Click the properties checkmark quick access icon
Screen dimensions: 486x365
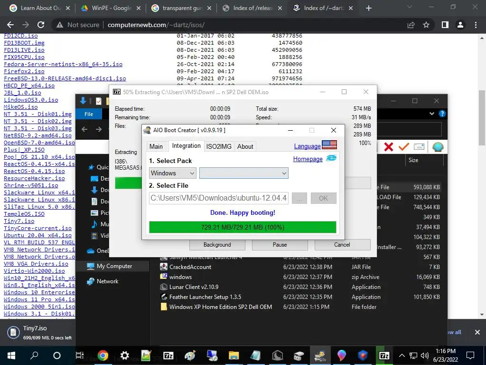pos(99,101)
